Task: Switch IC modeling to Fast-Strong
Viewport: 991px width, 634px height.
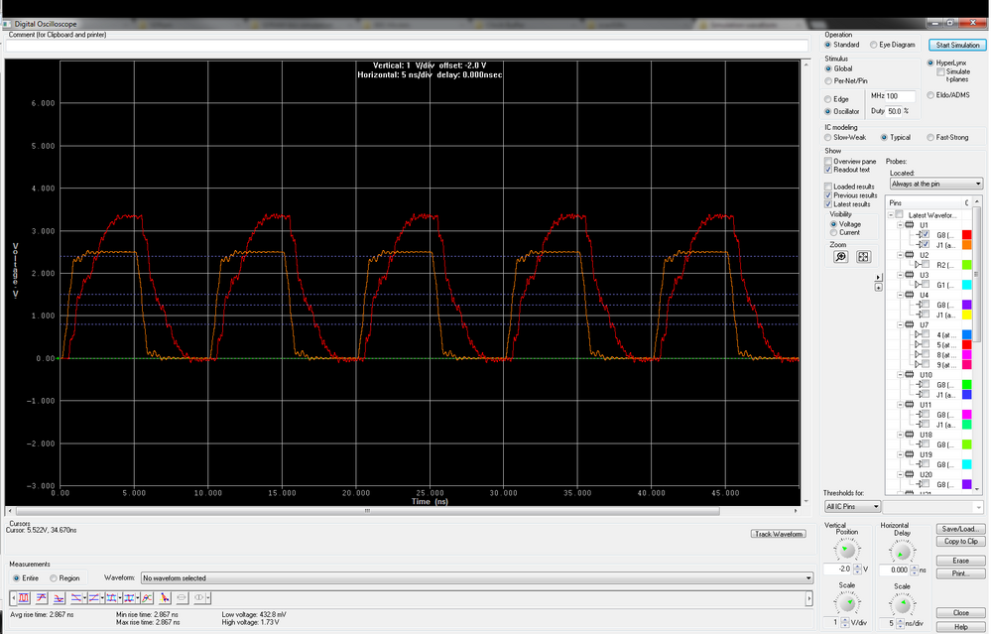Action: 929,137
